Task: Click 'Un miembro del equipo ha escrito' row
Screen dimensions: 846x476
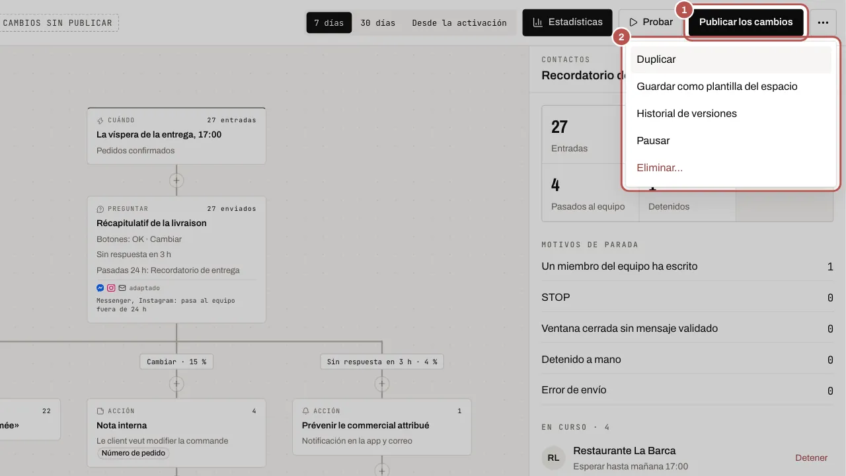Action: click(687, 266)
